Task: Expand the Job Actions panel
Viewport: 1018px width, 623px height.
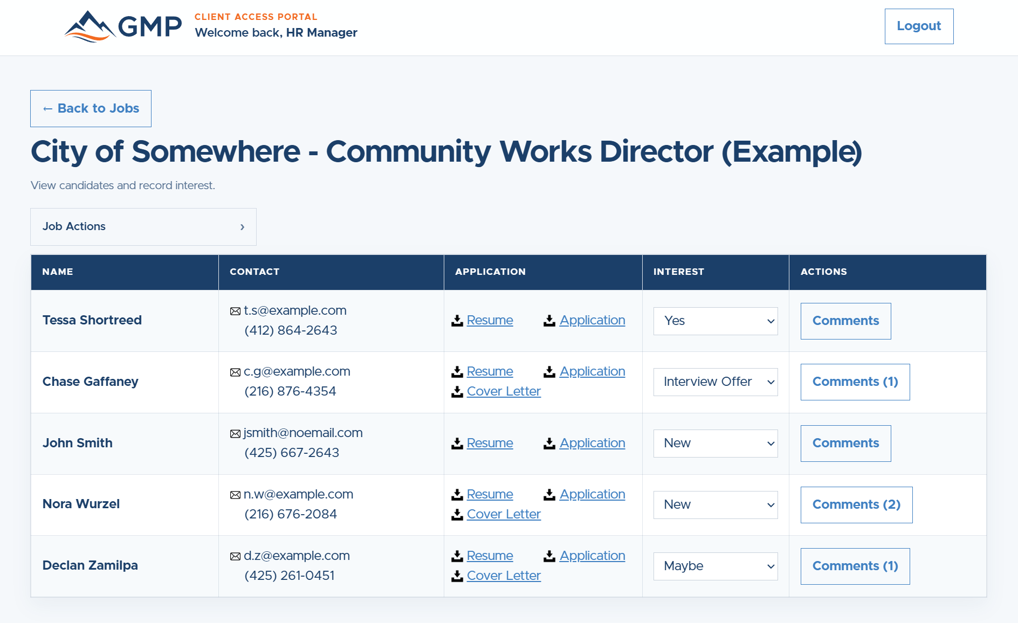Action: [x=143, y=227]
